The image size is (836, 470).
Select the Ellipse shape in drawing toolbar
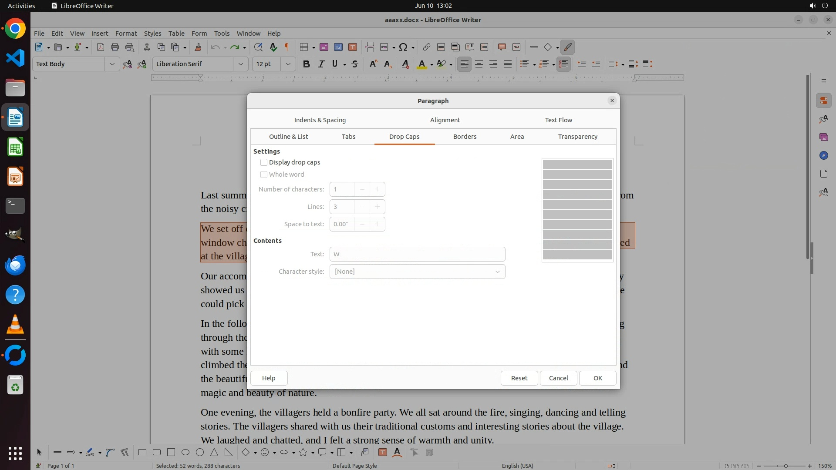click(185, 453)
